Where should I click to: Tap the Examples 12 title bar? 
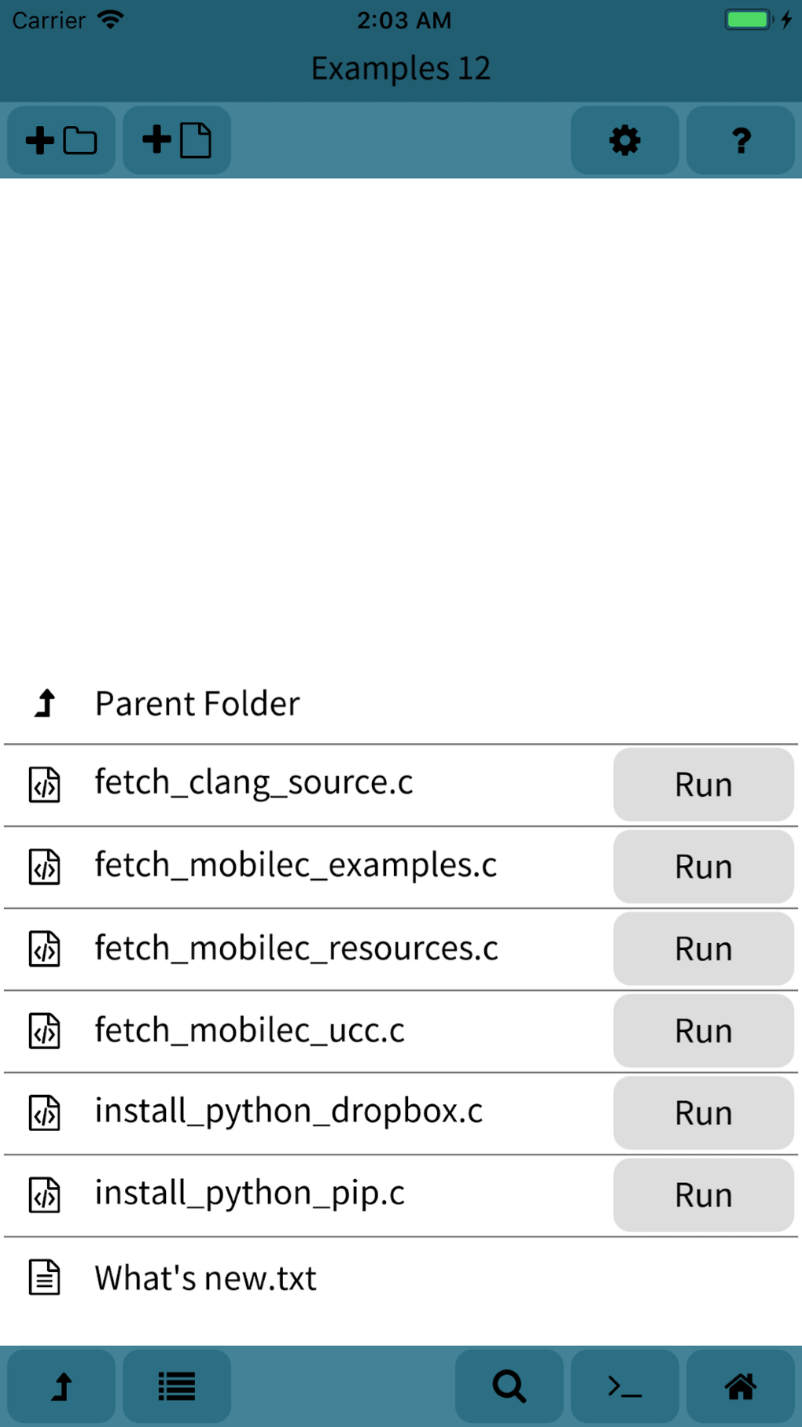coord(401,68)
